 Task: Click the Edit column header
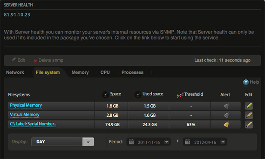[x=249, y=95]
